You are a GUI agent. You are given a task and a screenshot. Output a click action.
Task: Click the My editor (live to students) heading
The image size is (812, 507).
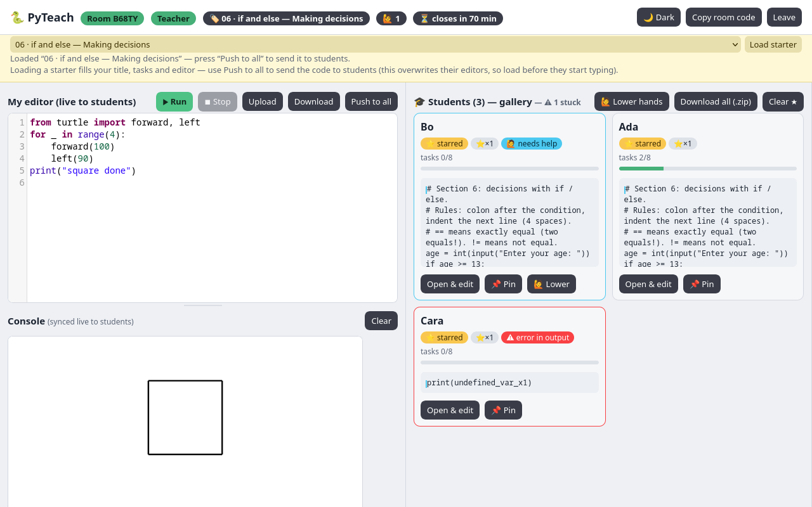coord(72,101)
